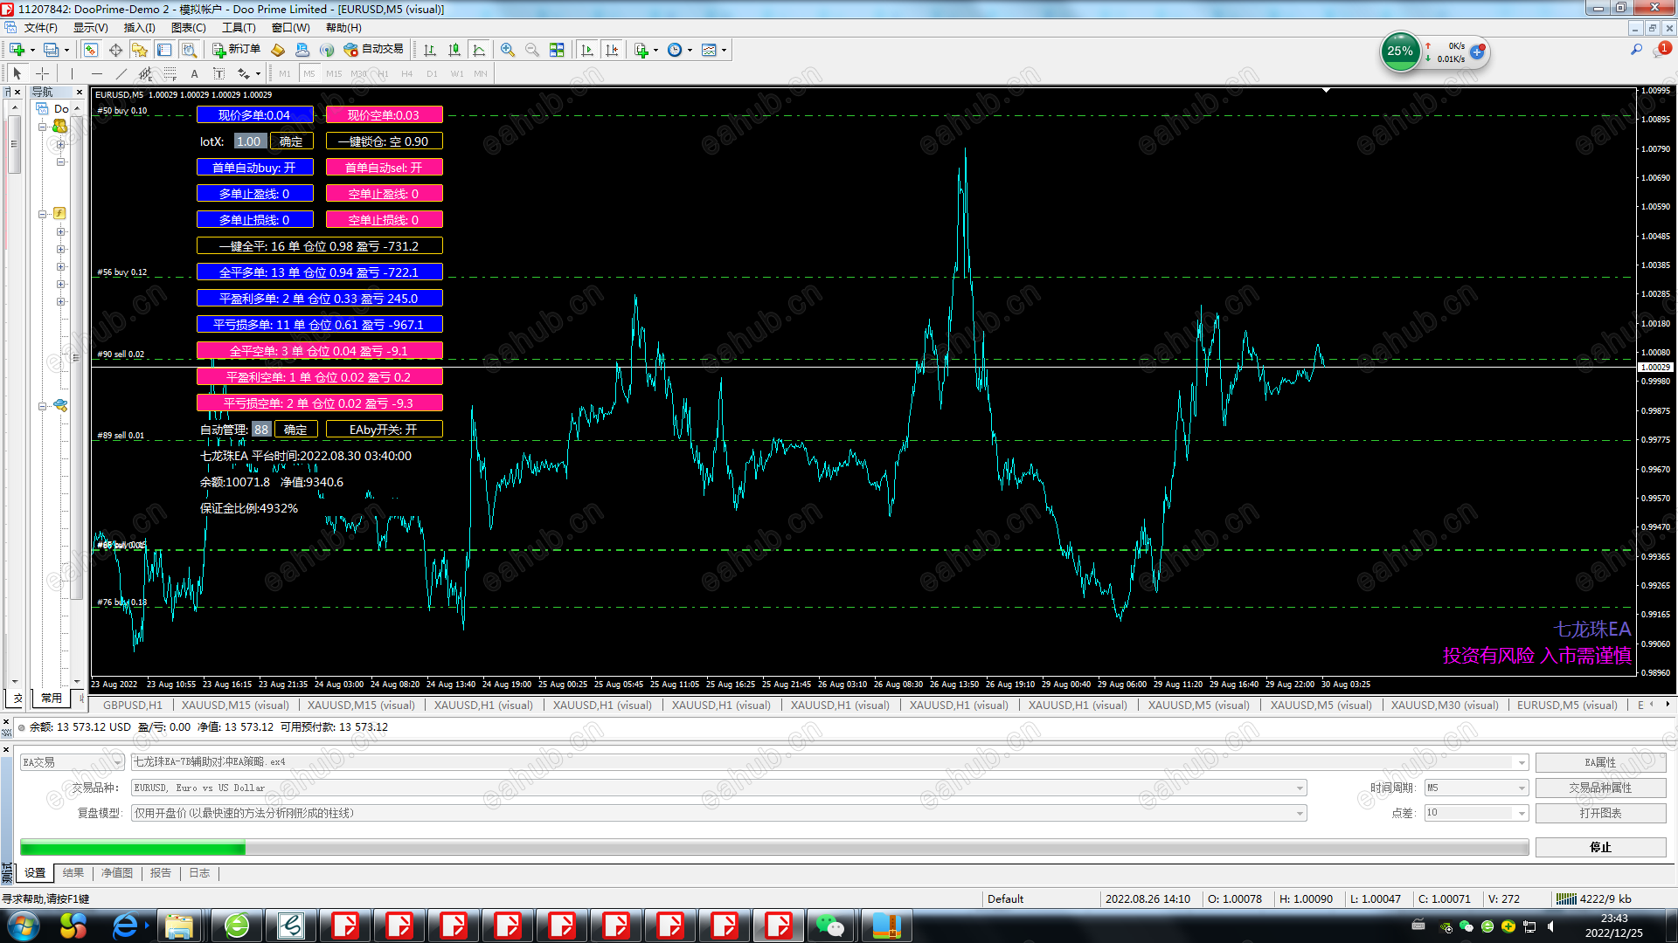Zoom out the chart with magnifier icon
This screenshot has width=1678, height=943.
coord(531,50)
